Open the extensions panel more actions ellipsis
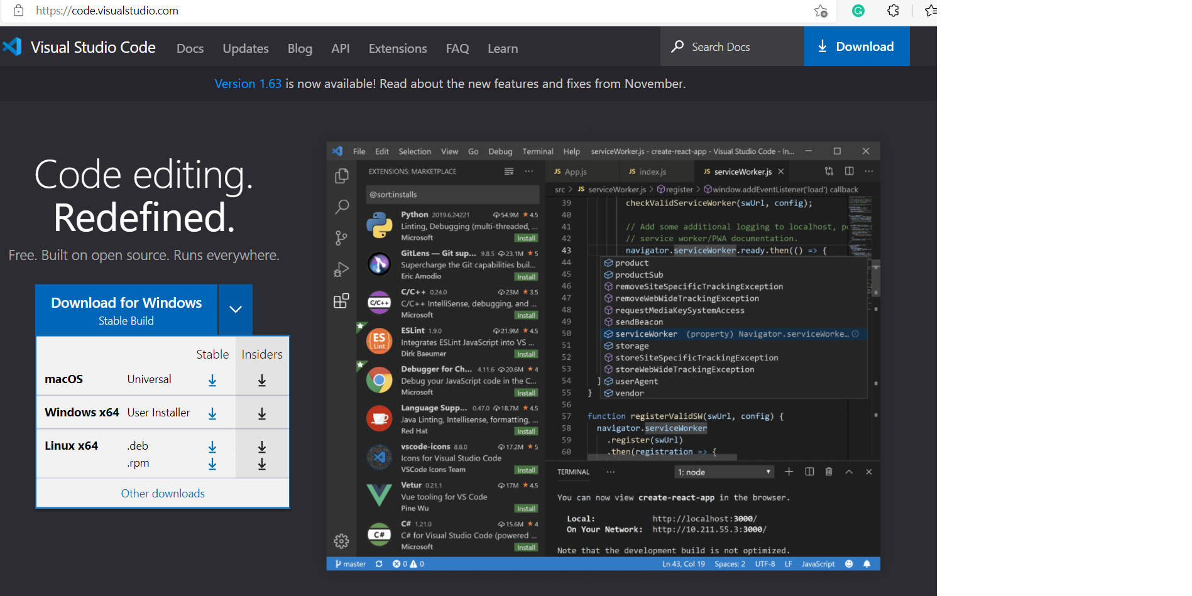1192x596 pixels. point(529,171)
